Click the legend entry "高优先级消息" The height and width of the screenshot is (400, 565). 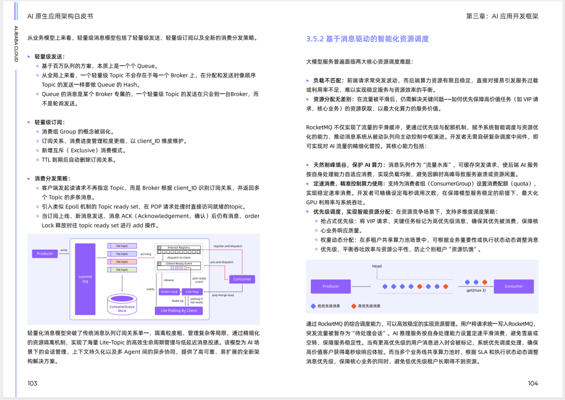coord(366,306)
